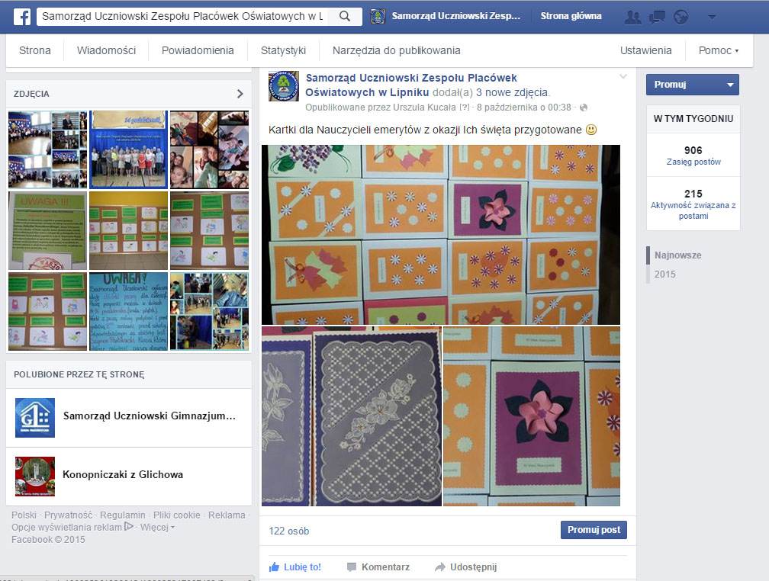The image size is (769, 581).
Task: Expand the Pomoc dropdown menu
Action: point(719,51)
